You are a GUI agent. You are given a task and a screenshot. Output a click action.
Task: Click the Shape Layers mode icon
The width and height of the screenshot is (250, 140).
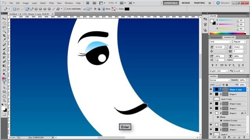click(x=14, y=9)
